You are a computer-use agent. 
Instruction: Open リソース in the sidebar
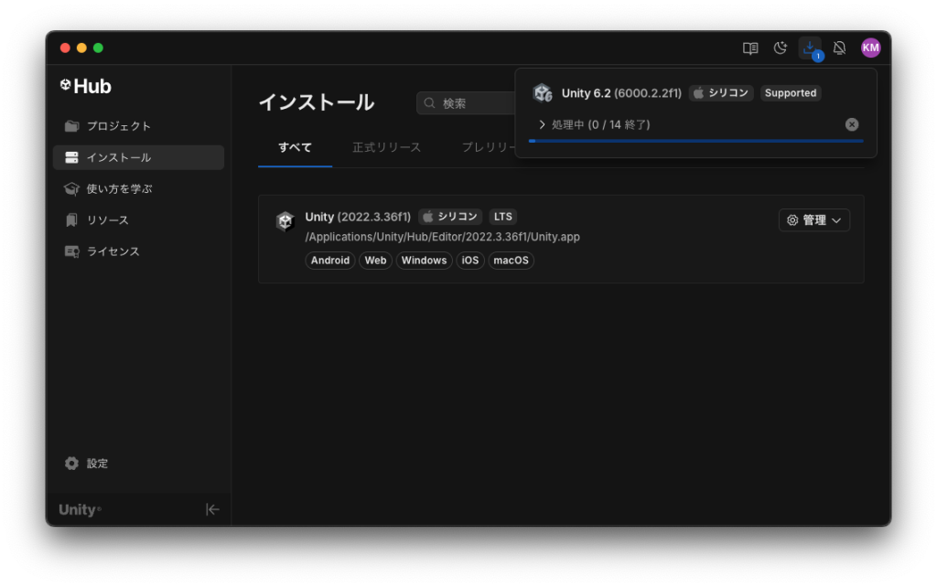point(138,219)
